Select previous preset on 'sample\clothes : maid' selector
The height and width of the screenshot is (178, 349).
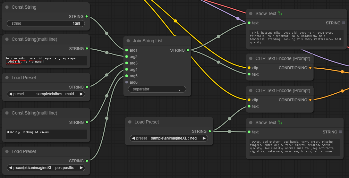pyautogui.click(x=10, y=94)
